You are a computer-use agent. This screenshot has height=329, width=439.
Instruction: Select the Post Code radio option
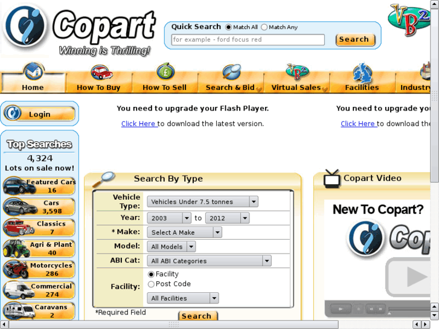pos(151,284)
